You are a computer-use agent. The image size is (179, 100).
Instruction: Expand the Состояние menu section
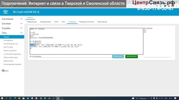(x=12, y=19)
